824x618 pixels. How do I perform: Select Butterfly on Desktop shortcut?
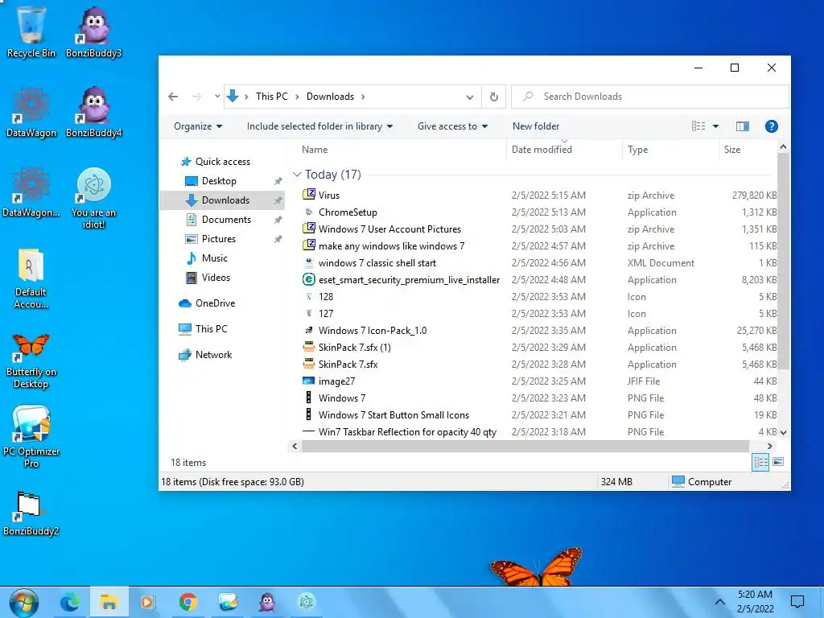coord(31,360)
